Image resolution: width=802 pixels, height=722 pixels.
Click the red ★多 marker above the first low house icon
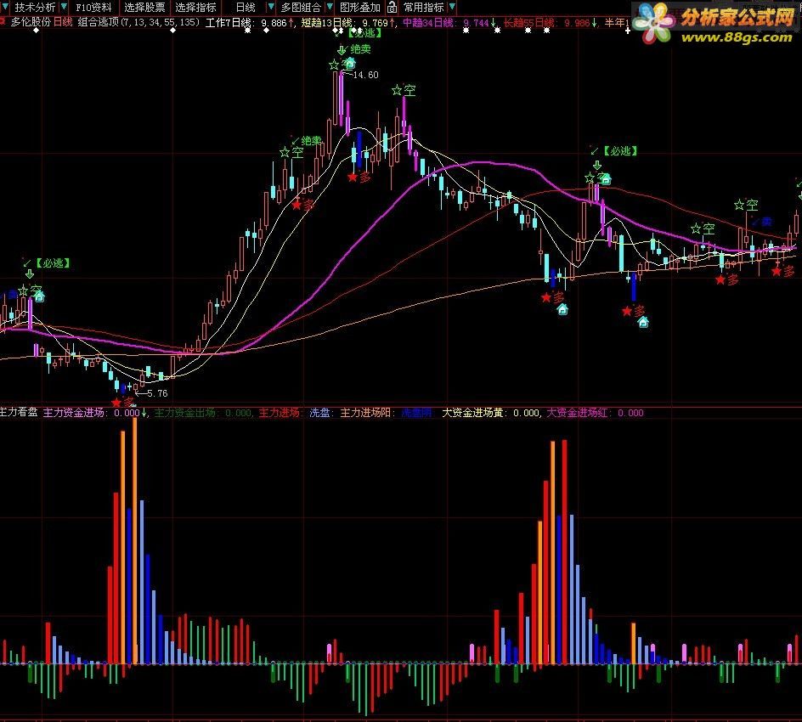[x=553, y=297]
